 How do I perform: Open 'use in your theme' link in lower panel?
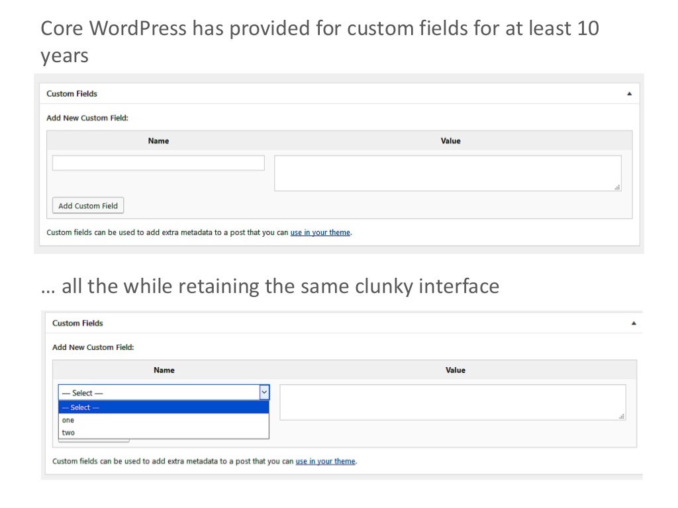(x=325, y=461)
